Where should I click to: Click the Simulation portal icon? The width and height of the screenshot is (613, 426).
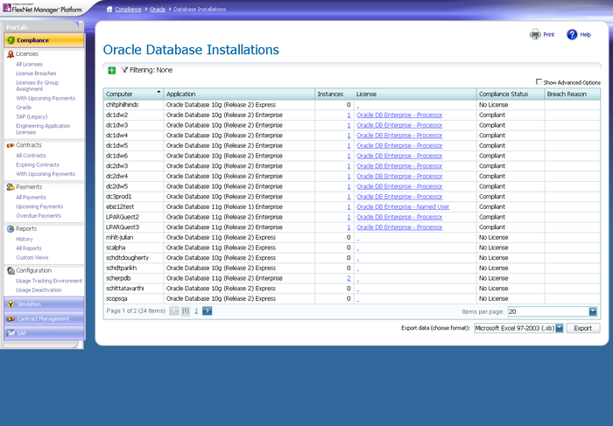(x=11, y=304)
